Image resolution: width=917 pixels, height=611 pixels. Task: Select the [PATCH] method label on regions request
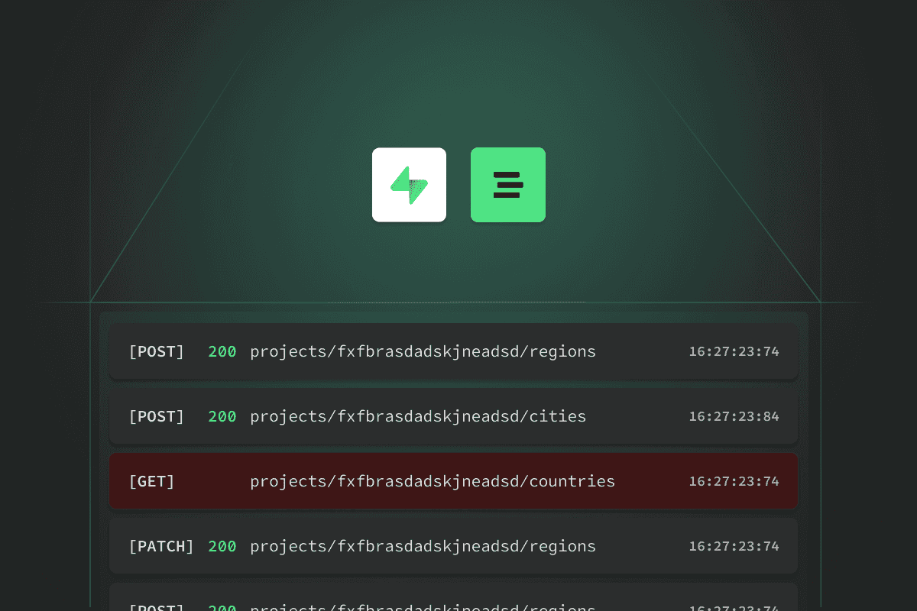point(162,546)
